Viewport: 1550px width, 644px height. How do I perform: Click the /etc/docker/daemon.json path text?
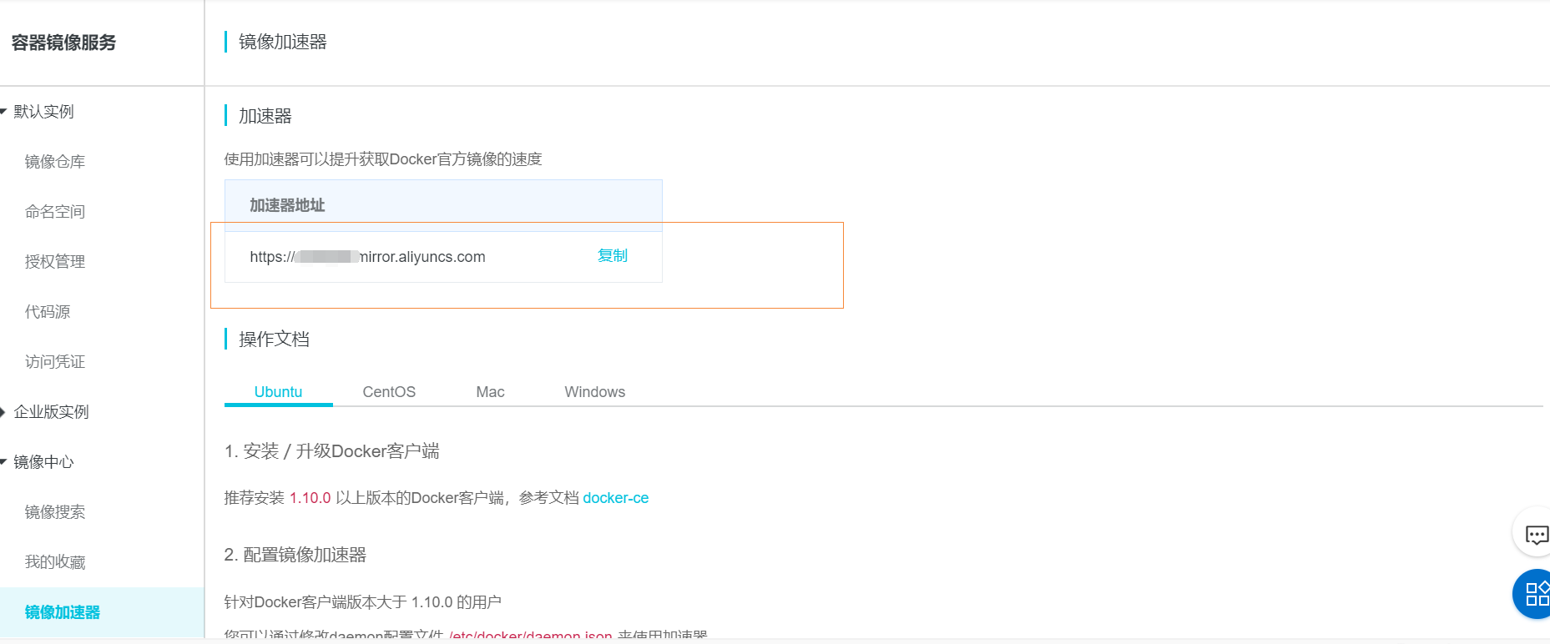click(531, 636)
